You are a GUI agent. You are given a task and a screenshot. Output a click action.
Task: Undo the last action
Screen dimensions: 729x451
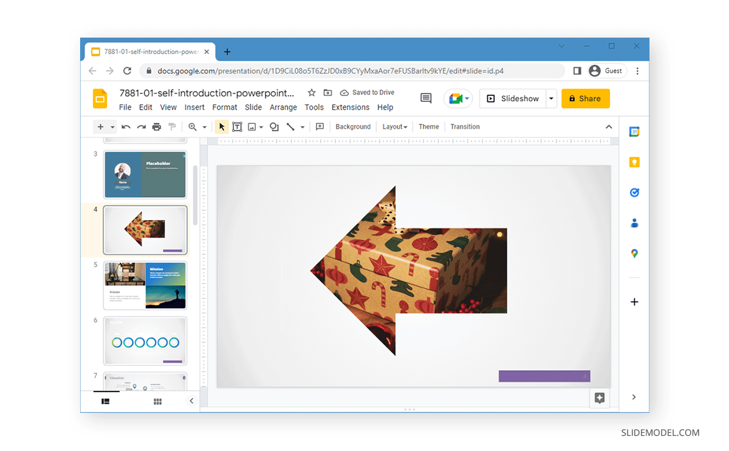click(x=126, y=126)
